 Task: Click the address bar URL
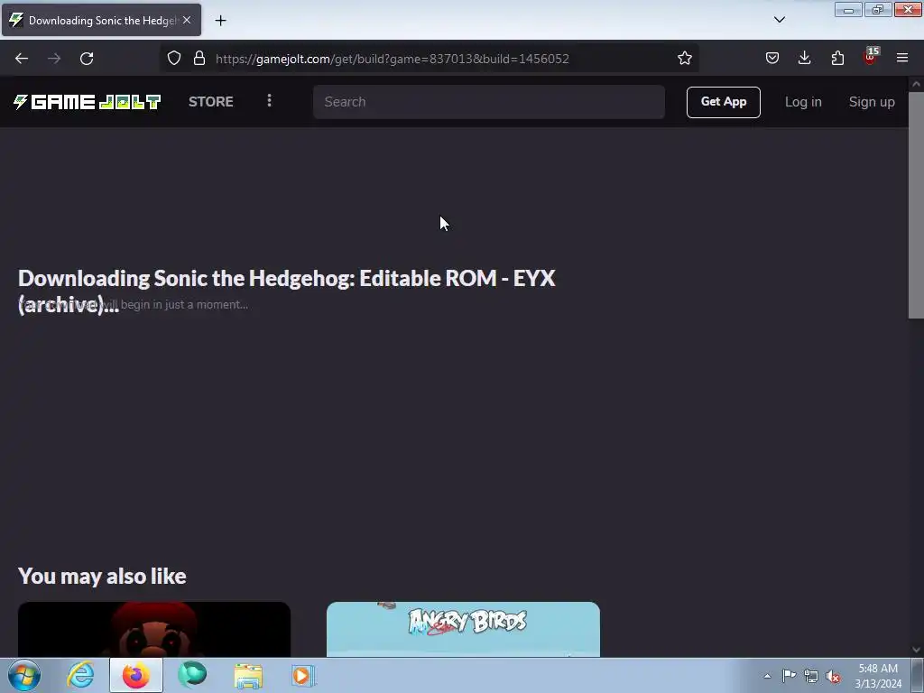(392, 59)
